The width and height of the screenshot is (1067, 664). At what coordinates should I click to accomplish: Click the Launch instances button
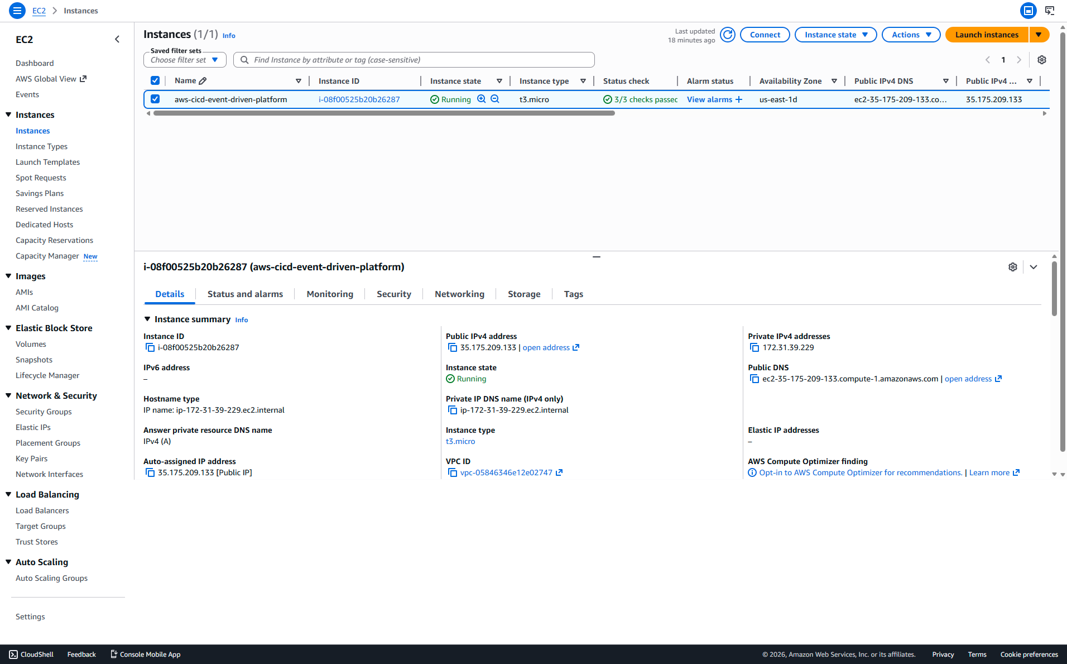point(987,35)
